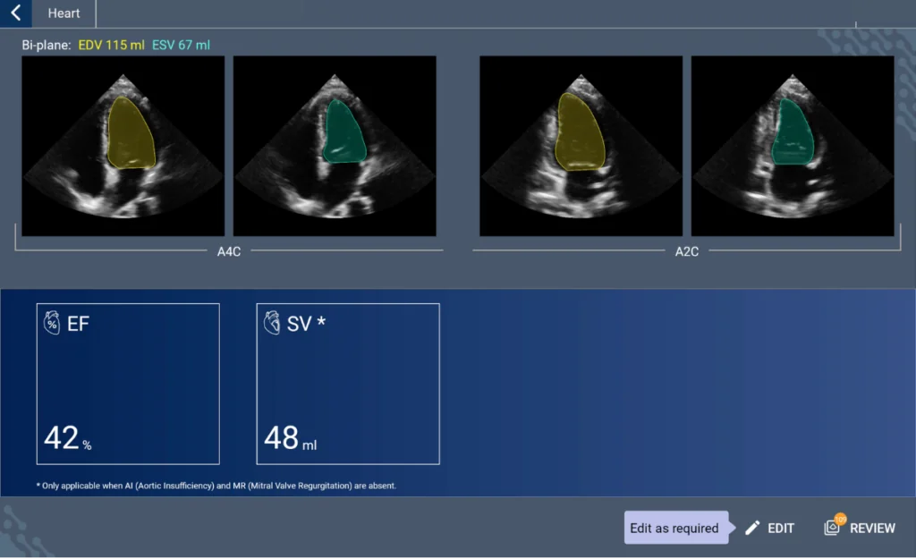Select the SV result card
This screenshot has height=559, width=916.
348,384
